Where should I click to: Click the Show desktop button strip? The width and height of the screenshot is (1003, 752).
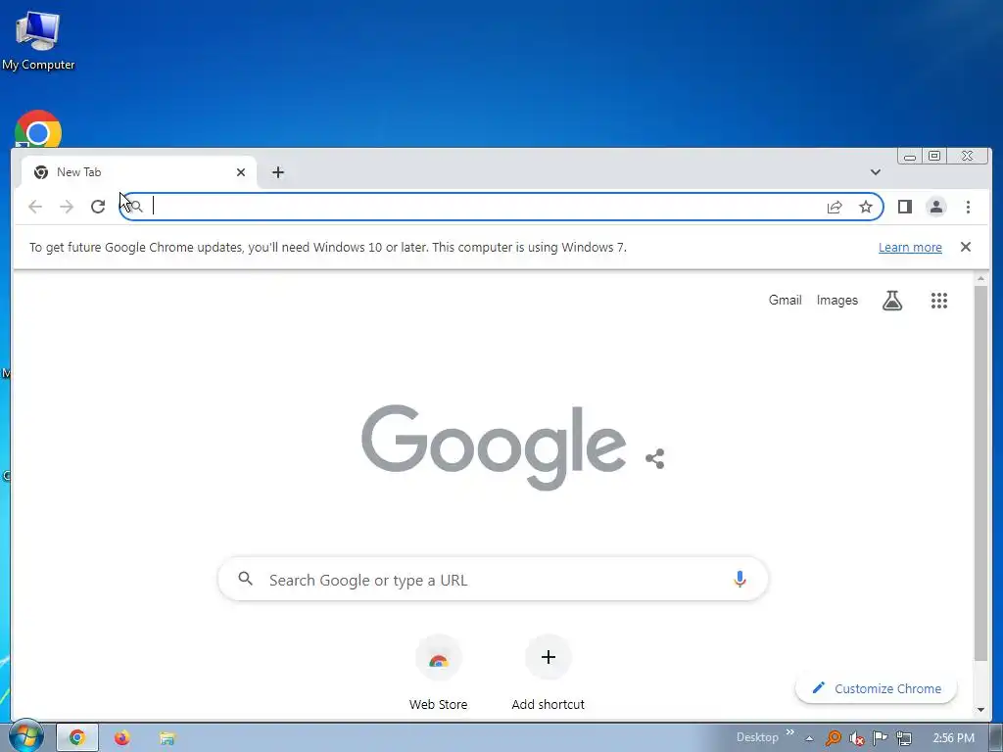[996, 737]
